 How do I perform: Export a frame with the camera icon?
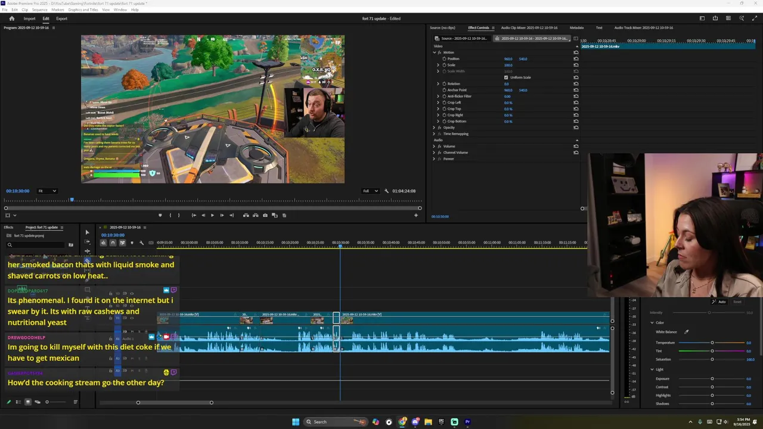265,215
